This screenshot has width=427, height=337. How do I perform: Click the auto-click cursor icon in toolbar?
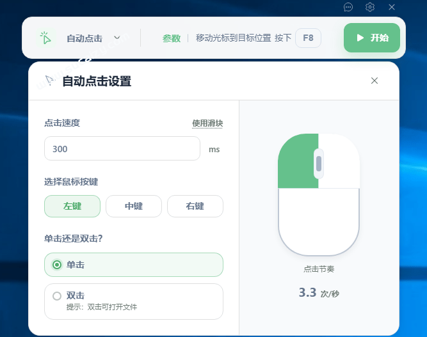coord(45,38)
